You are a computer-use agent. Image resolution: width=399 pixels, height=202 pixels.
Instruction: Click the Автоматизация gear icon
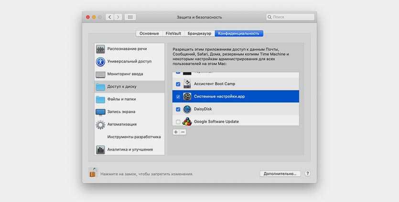(100, 125)
